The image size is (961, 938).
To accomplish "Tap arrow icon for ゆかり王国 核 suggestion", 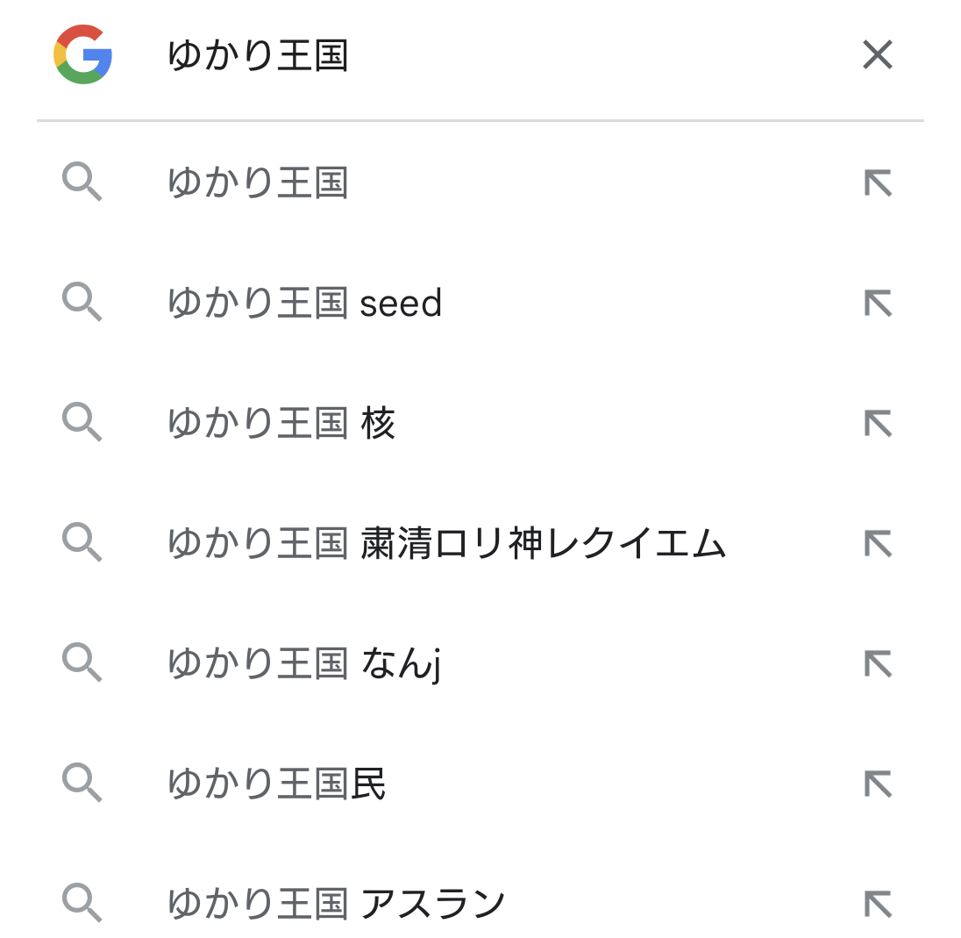I will [x=878, y=424].
